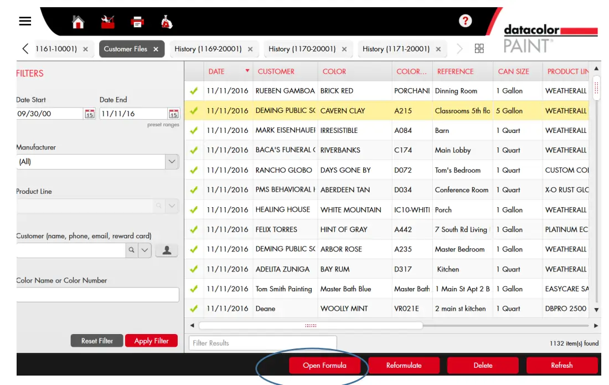Click the Filter Results input field

[262, 343]
